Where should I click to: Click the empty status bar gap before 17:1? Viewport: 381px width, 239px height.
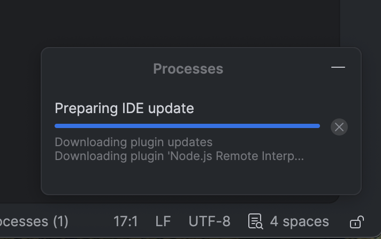(90, 221)
